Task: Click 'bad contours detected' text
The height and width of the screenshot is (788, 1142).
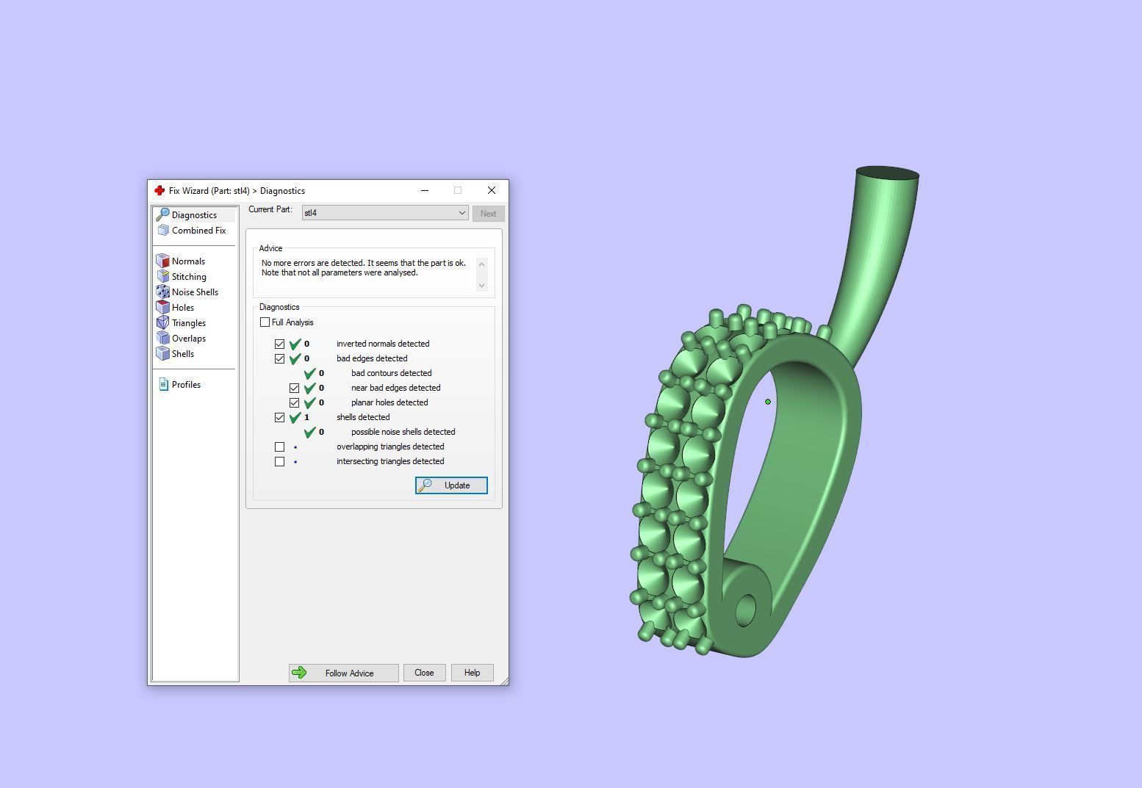Action: point(391,373)
